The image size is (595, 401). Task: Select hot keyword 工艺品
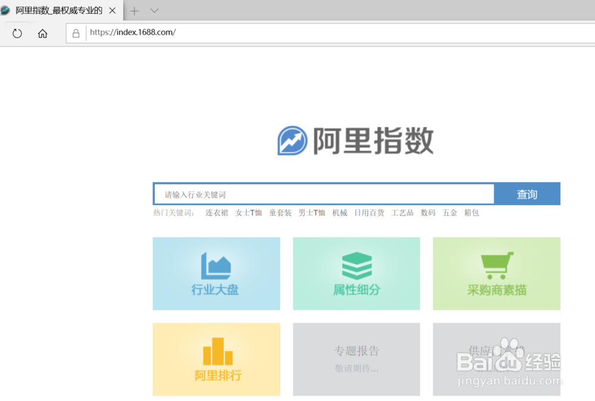coord(402,213)
